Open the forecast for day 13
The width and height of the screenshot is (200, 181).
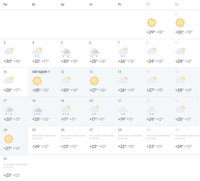point(100,82)
